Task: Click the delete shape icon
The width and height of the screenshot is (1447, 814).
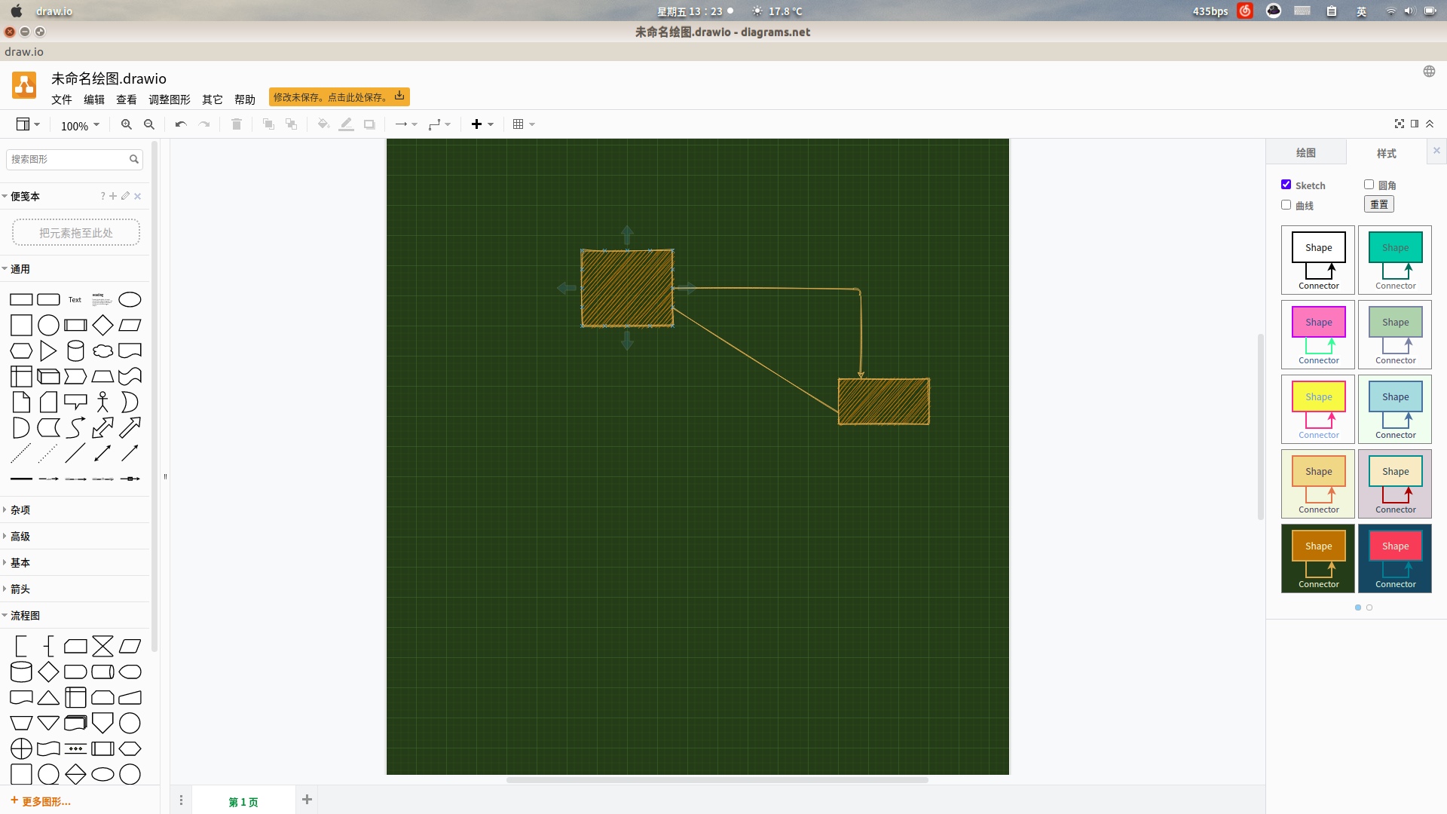Action: pos(236,124)
